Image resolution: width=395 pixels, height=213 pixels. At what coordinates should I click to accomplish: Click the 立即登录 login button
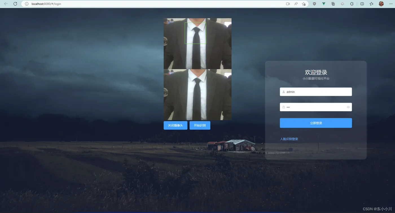[x=316, y=123]
